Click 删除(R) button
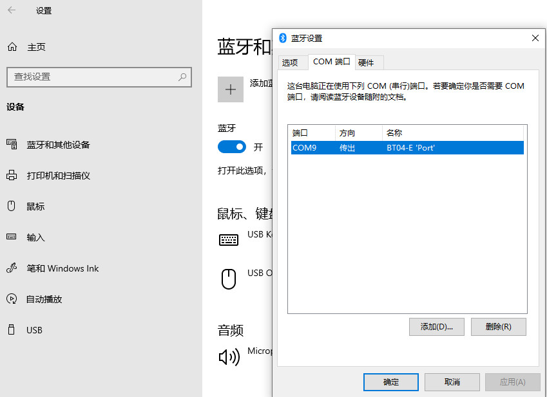The image size is (547, 397). tap(499, 327)
